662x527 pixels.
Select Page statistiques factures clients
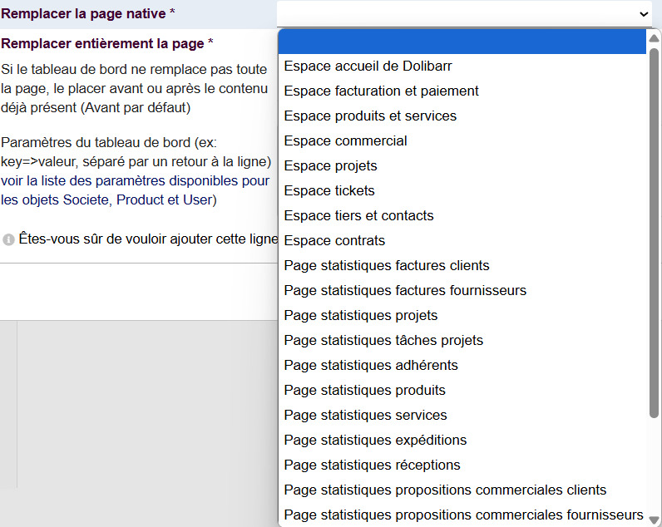386,266
